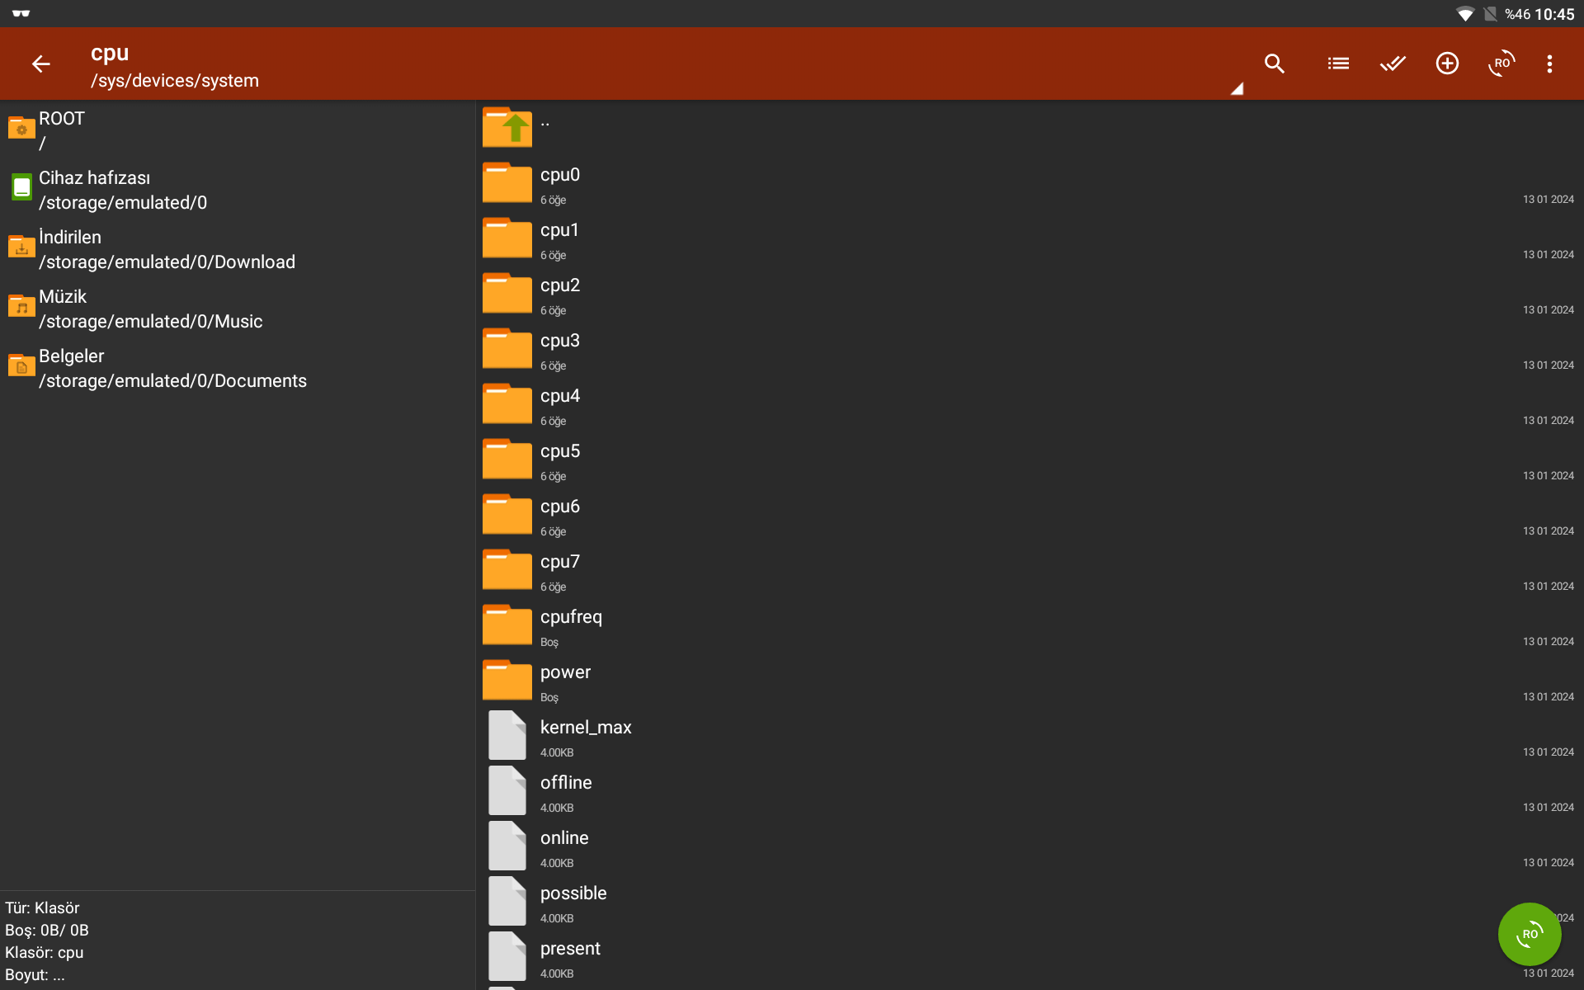Select the possible file icon
This screenshot has width=1584, height=990.
pyautogui.click(x=507, y=901)
